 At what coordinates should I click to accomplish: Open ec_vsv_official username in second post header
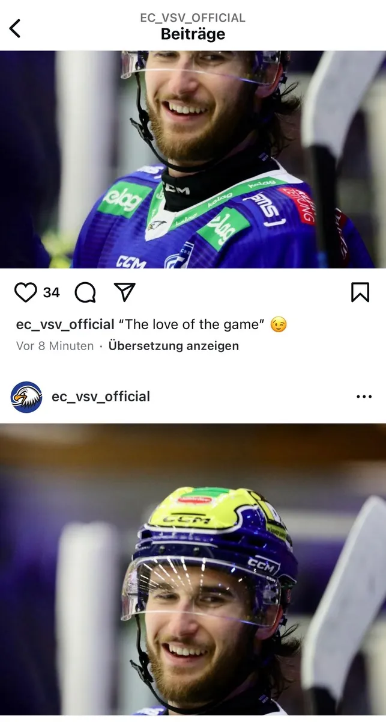(101, 396)
